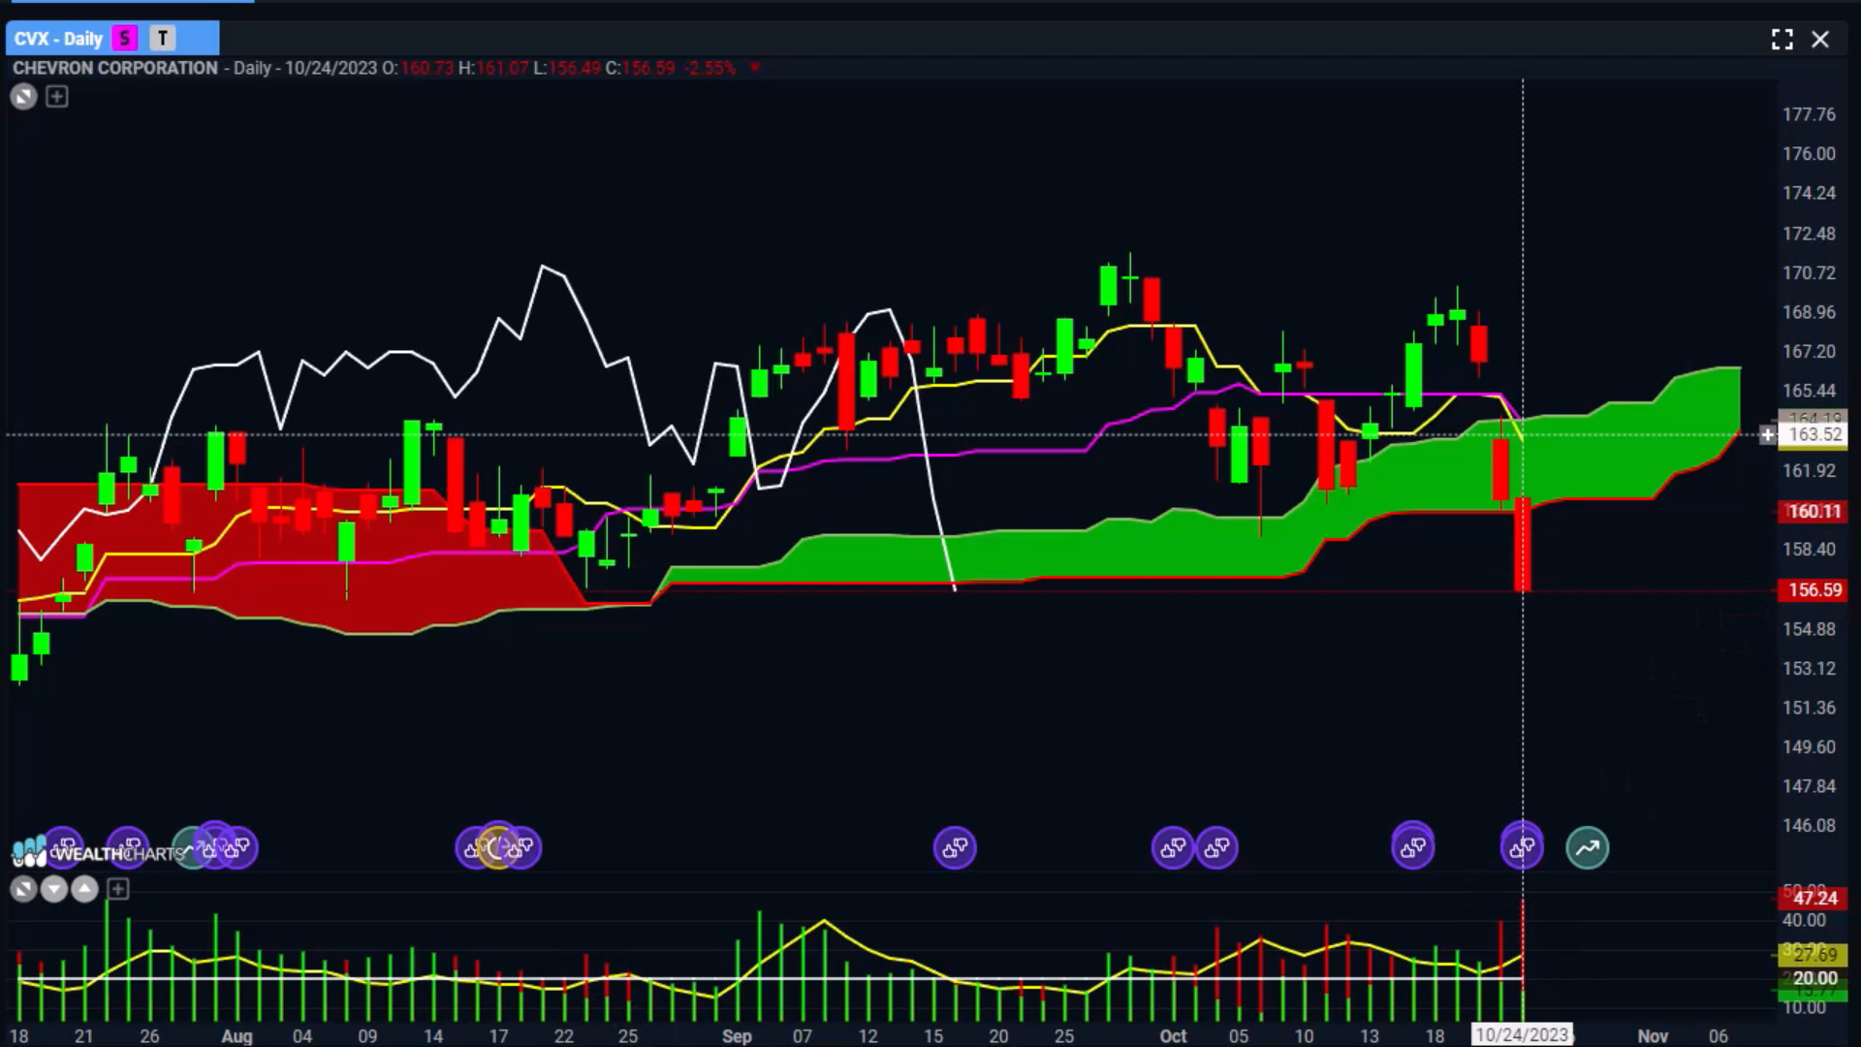Click the sentiment marker on the 10/24/2023 crosshair
This screenshot has height=1047, width=1861.
(x=1522, y=848)
